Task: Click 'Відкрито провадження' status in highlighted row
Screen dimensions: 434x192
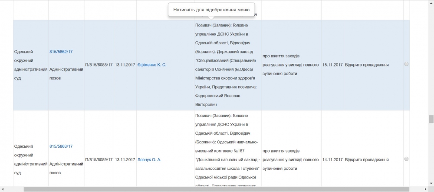Action: tap(367, 65)
